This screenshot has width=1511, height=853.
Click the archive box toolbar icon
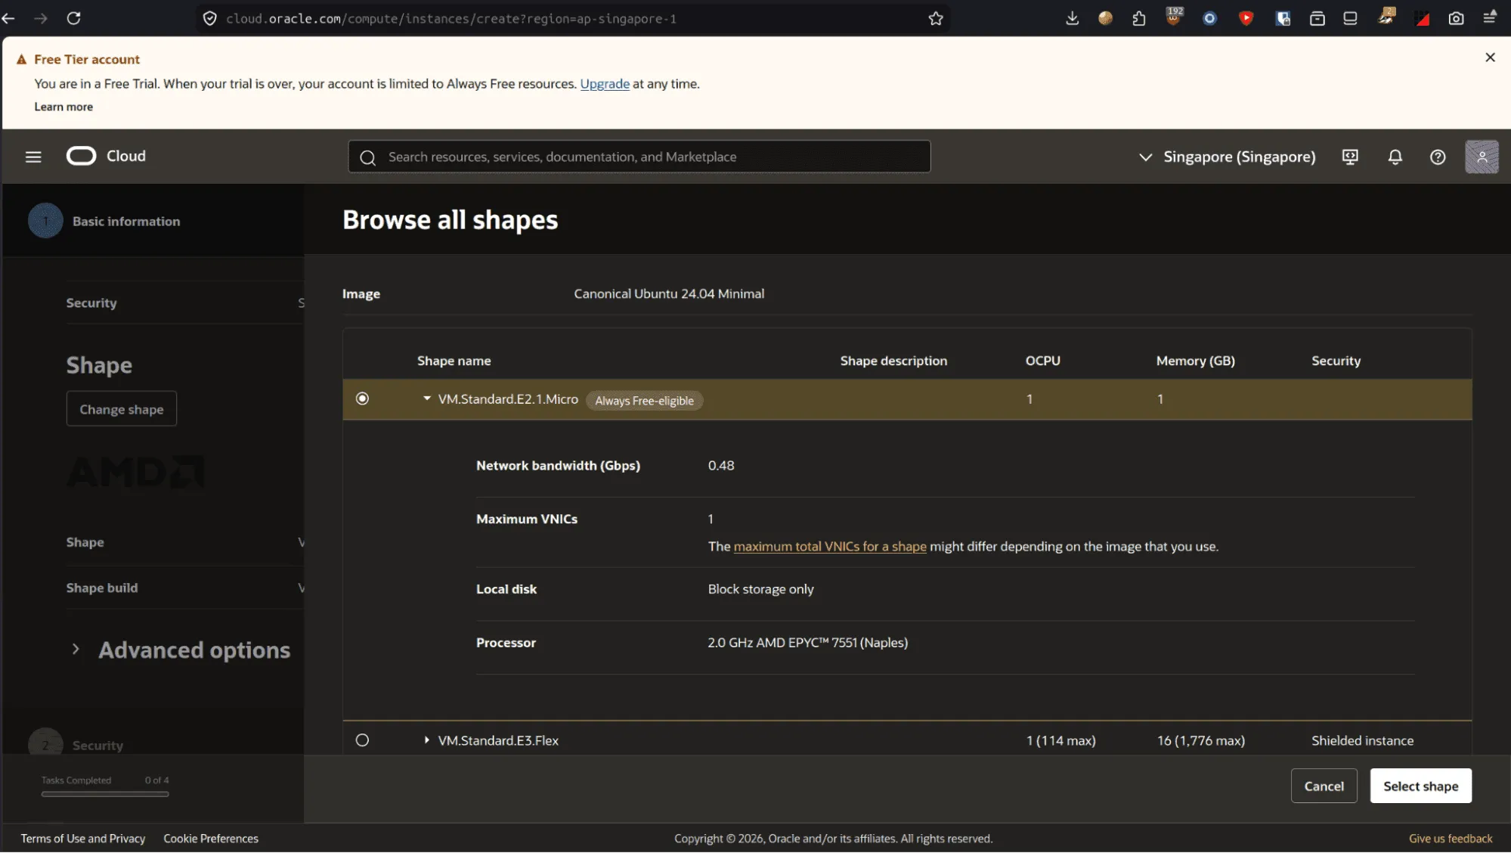coord(1317,18)
